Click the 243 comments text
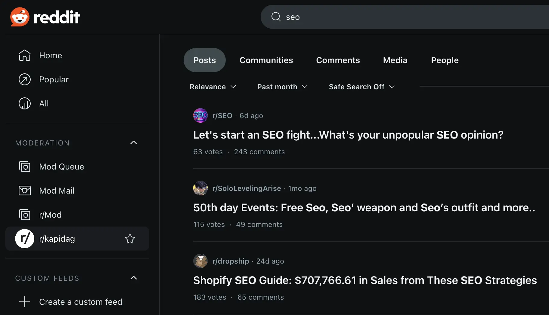 click(x=259, y=152)
